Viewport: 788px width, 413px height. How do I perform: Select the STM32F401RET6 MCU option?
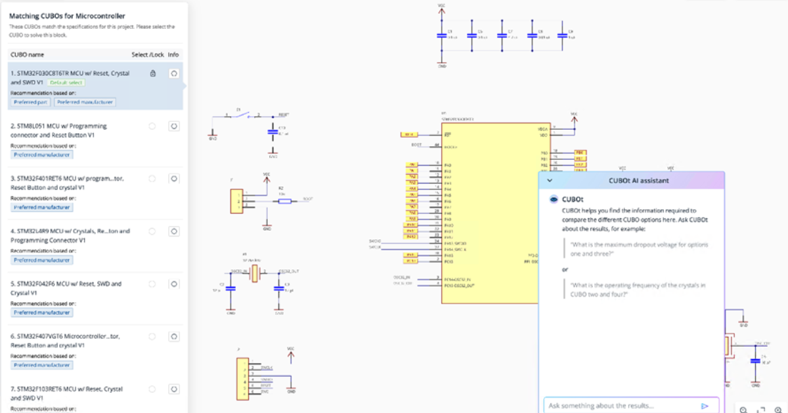point(152,178)
